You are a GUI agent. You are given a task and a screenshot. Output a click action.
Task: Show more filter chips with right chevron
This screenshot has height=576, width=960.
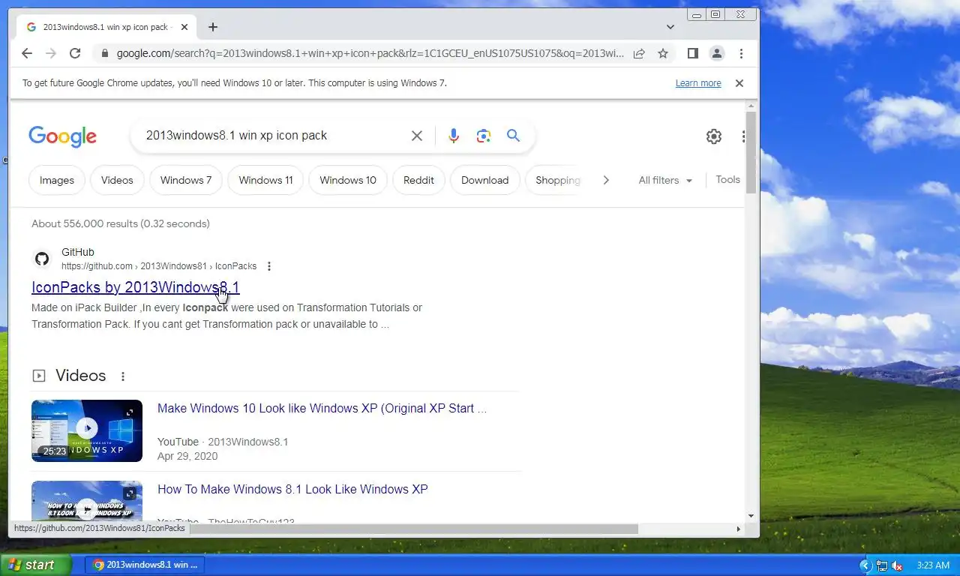pyautogui.click(x=606, y=180)
